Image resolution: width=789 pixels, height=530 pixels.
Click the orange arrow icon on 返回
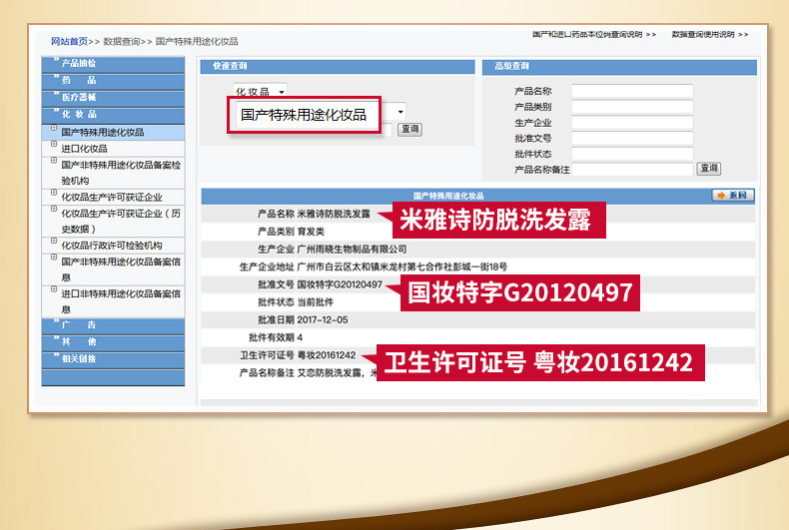721,195
